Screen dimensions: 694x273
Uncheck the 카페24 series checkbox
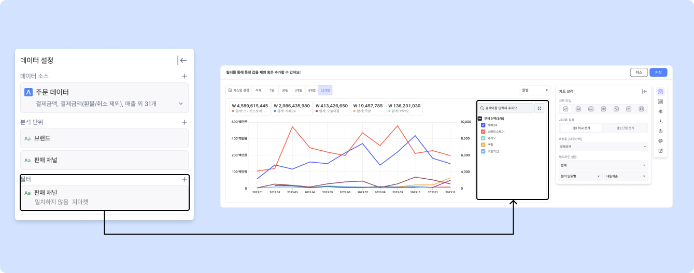tap(483, 125)
